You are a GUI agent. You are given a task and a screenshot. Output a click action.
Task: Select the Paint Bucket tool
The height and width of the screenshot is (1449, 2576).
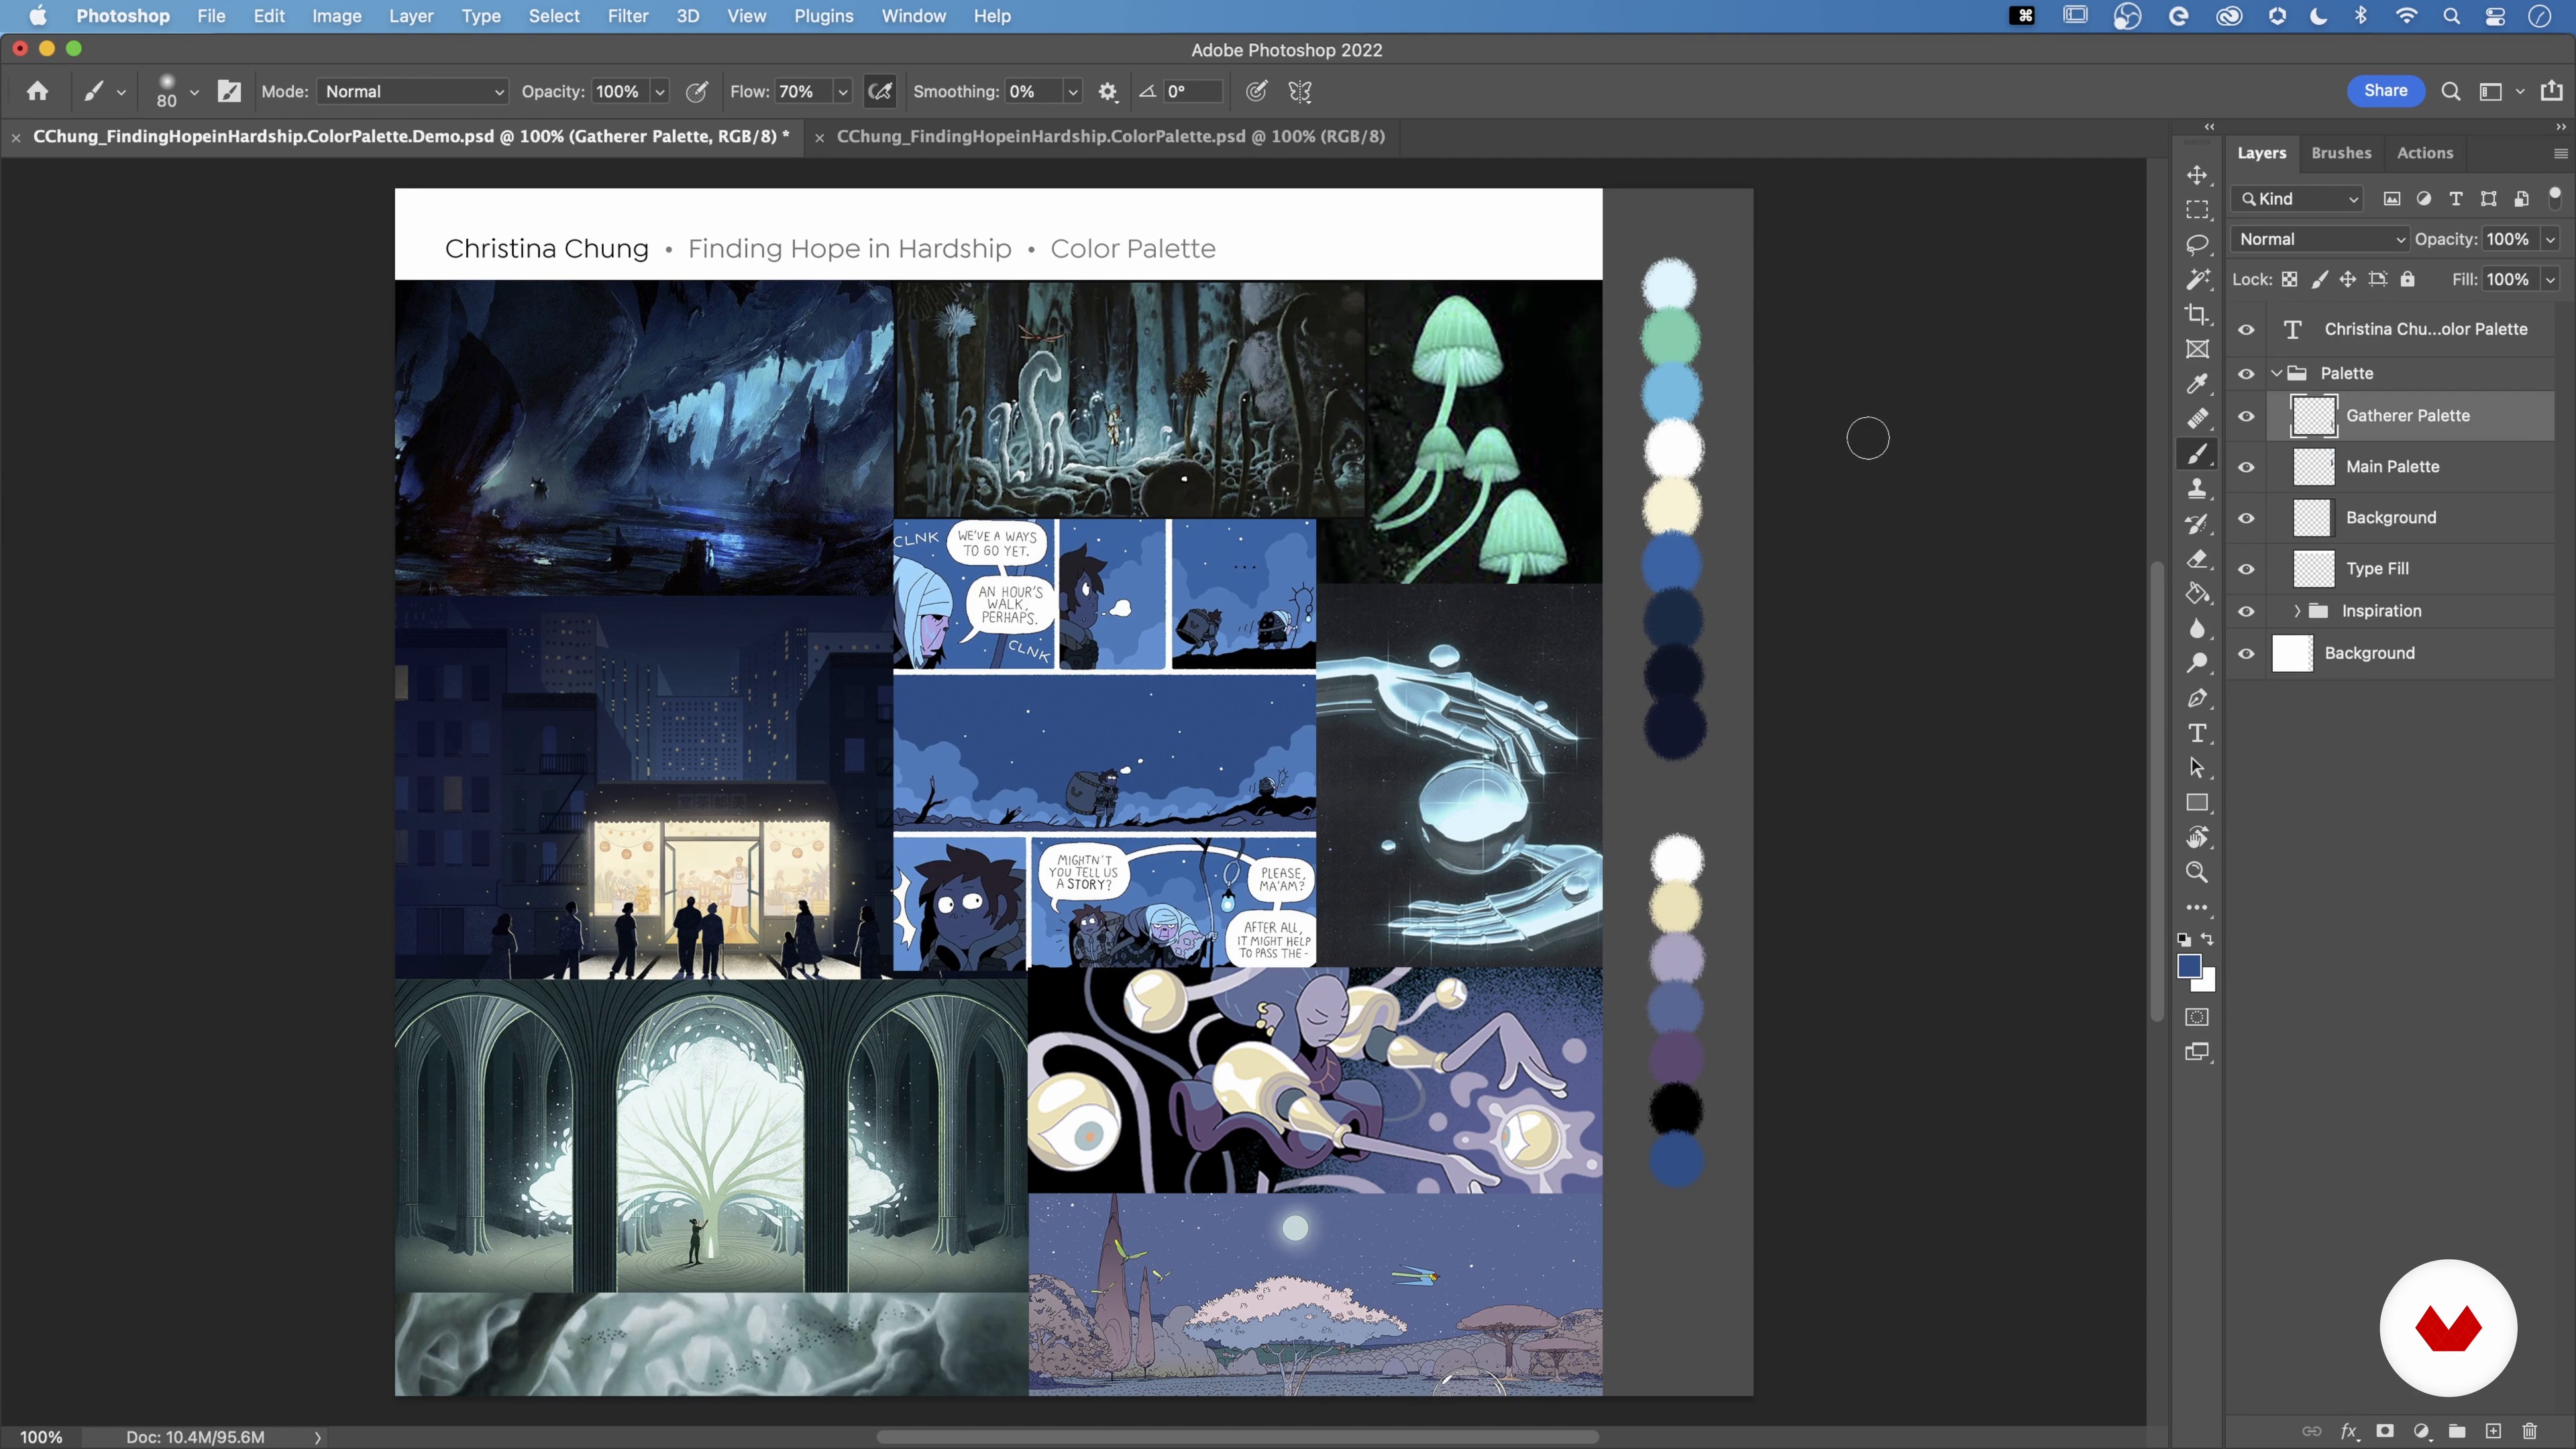[x=2197, y=594]
